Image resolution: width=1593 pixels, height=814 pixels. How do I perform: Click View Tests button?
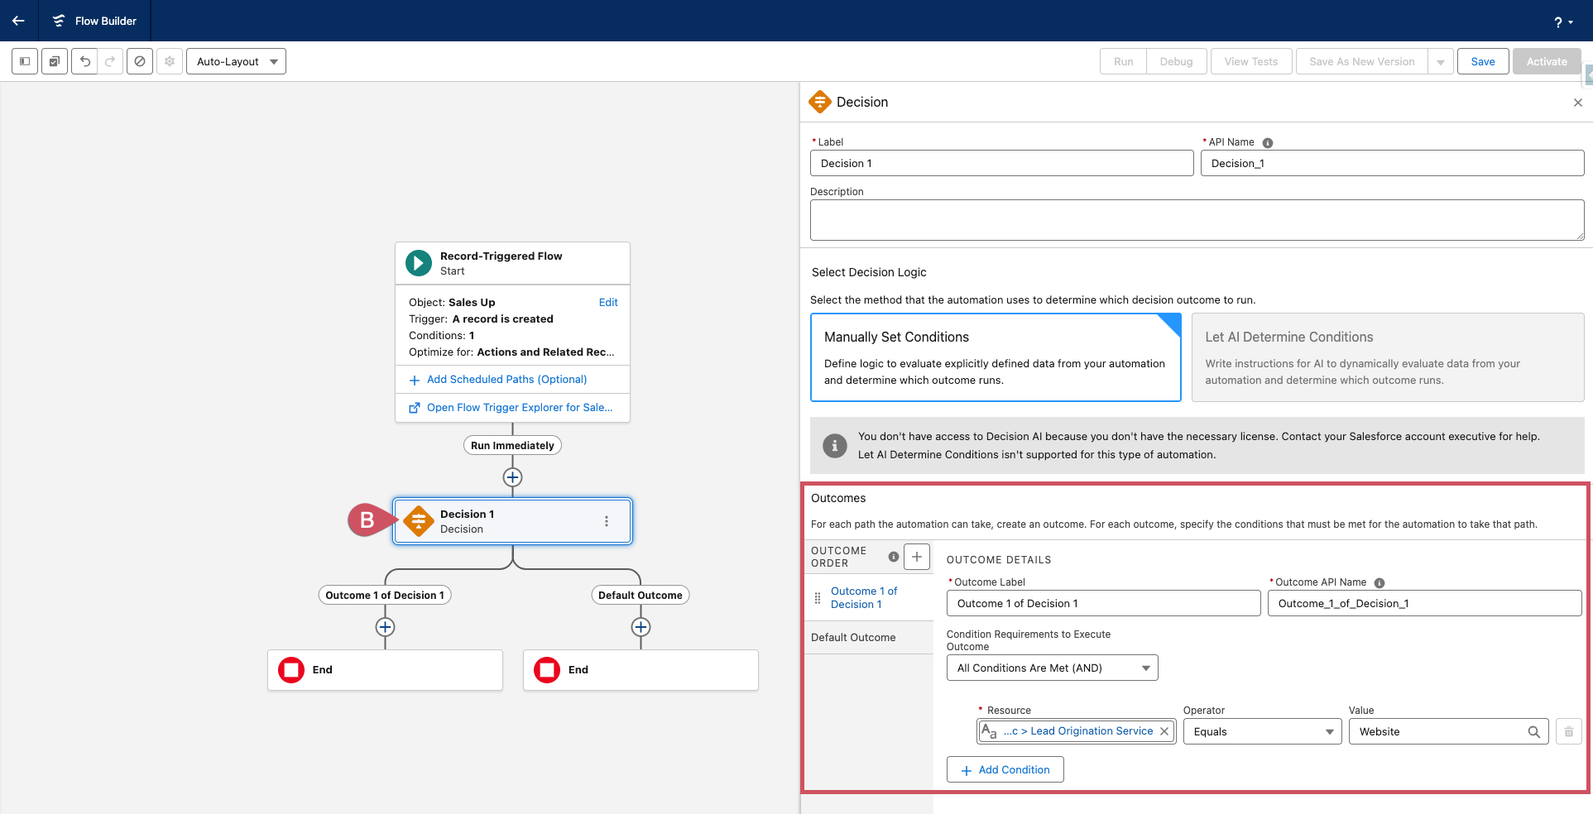pyautogui.click(x=1251, y=61)
